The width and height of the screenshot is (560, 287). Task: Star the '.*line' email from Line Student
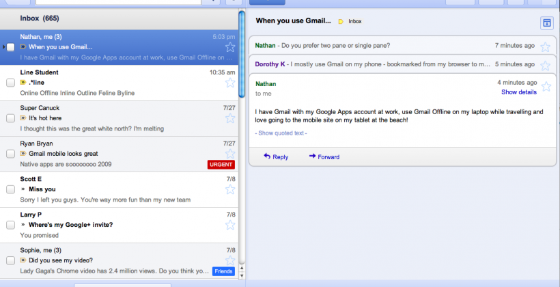click(230, 83)
